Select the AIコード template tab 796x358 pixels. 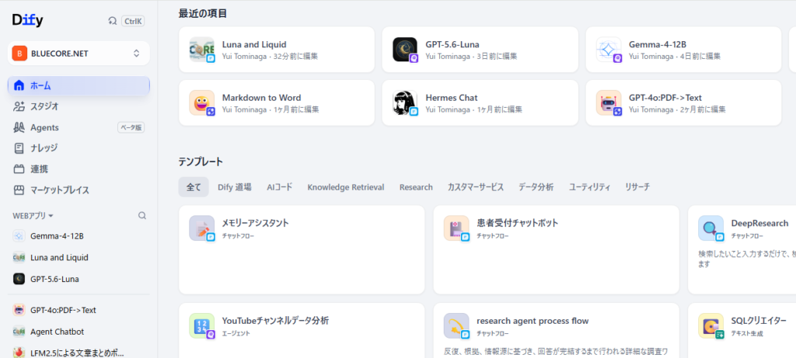[x=279, y=187]
